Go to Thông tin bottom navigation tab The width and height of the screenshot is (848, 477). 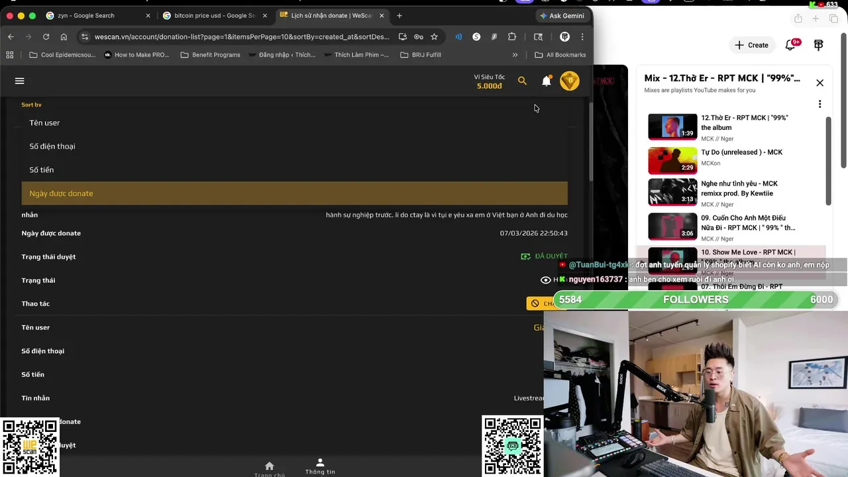(x=320, y=466)
